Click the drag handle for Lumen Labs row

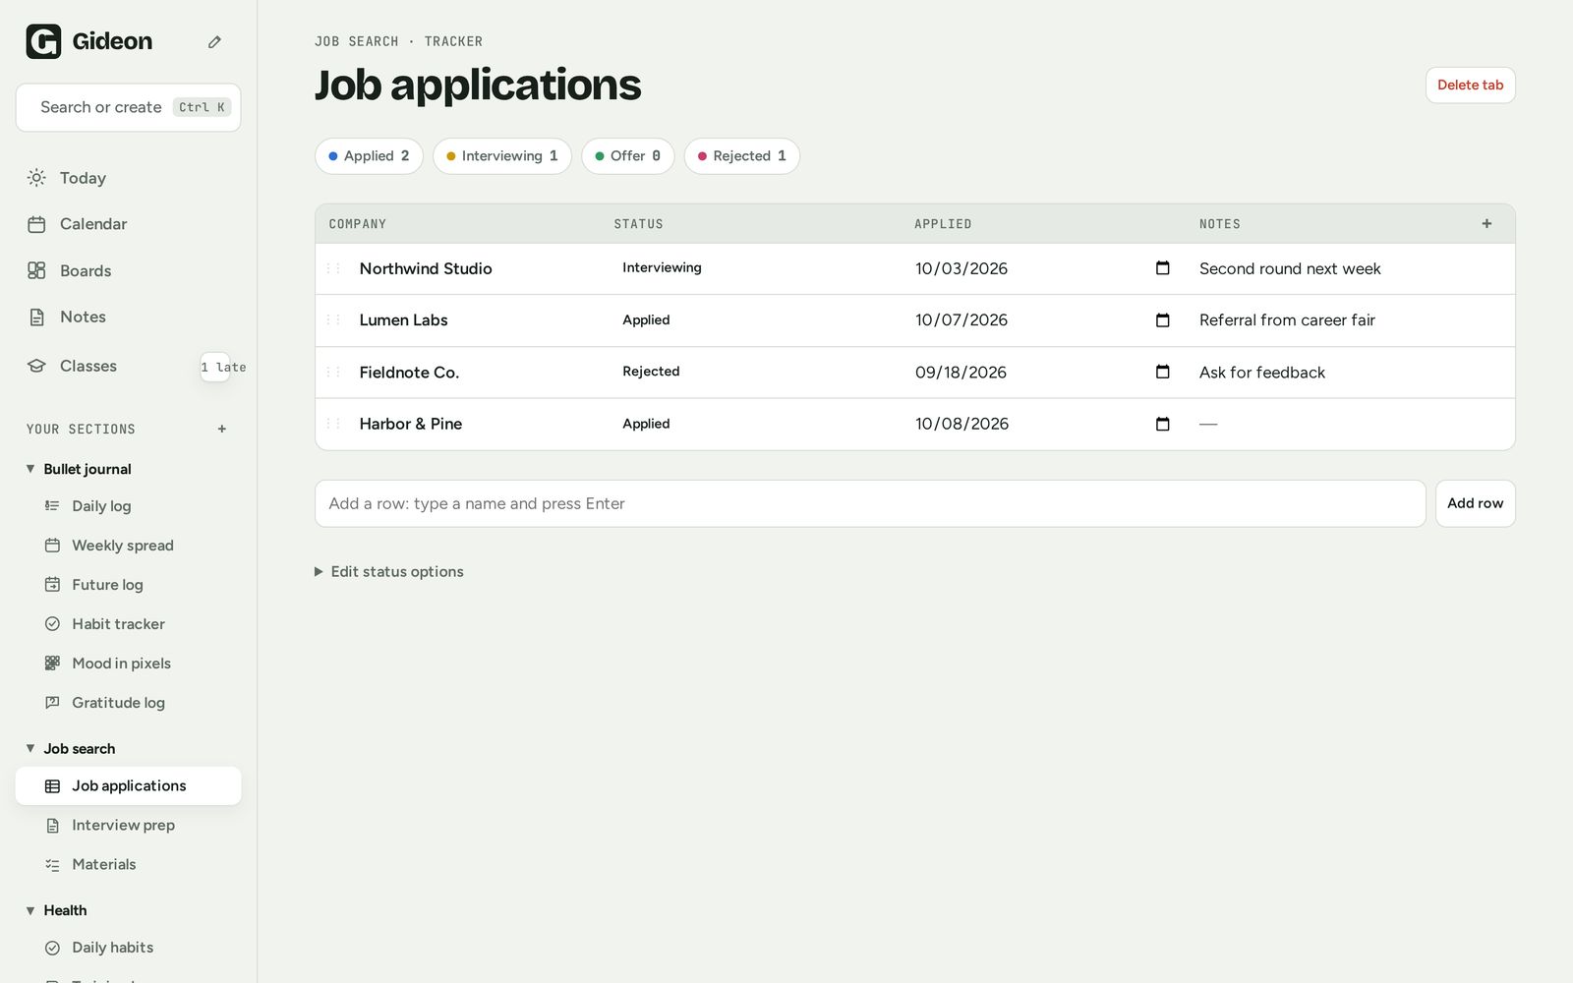point(333,320)
